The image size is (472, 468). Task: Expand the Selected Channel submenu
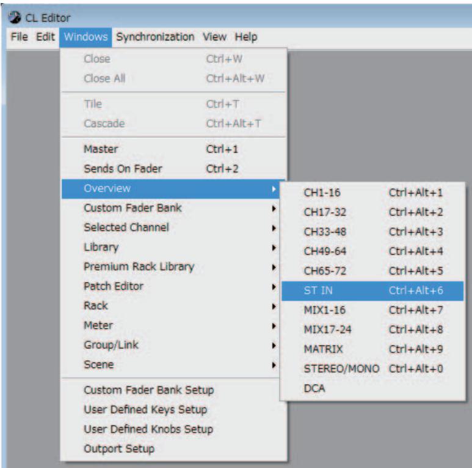pyautogui.click(x=171, y=228)
